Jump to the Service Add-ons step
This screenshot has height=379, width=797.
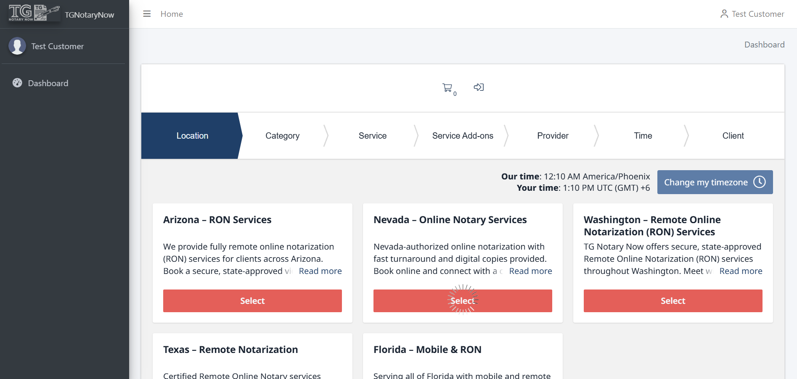(x=463, y=136)
